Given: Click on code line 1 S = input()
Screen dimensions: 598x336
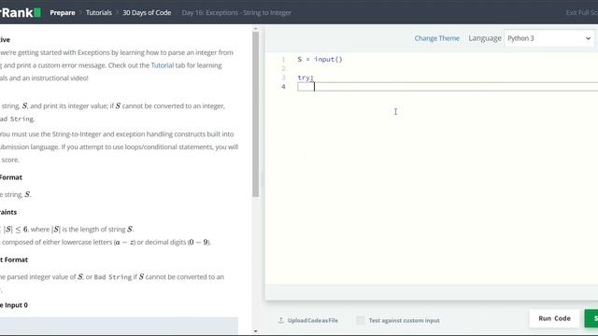Looking at the screenshot, I should click(320, 60).
